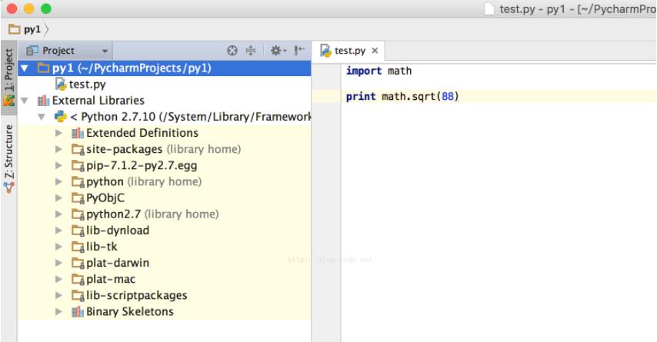Click the green zoom window button
The image size is (657, 342).
pos(46,8)
